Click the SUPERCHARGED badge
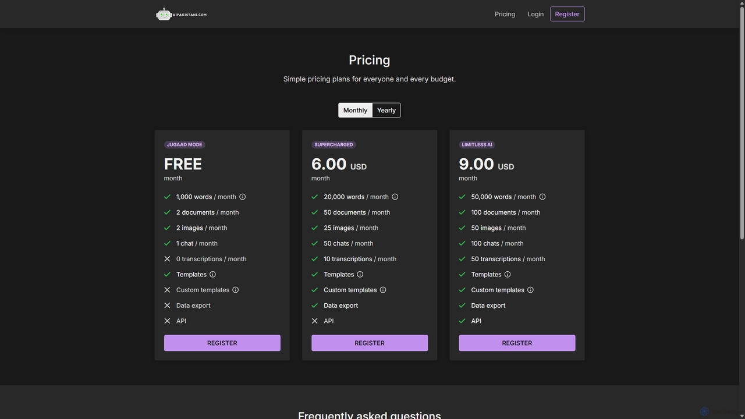This screenshot has height=419, width=745. pos(334,144)
